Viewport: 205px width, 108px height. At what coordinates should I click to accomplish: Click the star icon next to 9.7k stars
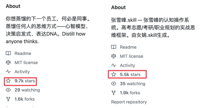click(8, 81)
